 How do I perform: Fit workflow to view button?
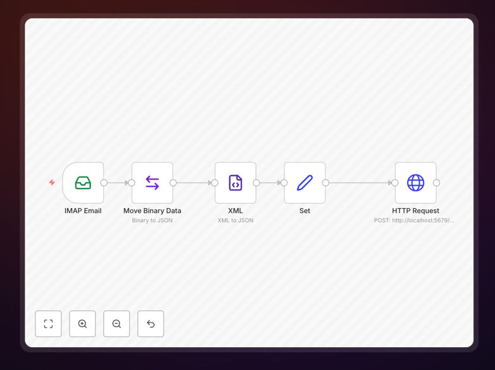(x=48, y=324)
